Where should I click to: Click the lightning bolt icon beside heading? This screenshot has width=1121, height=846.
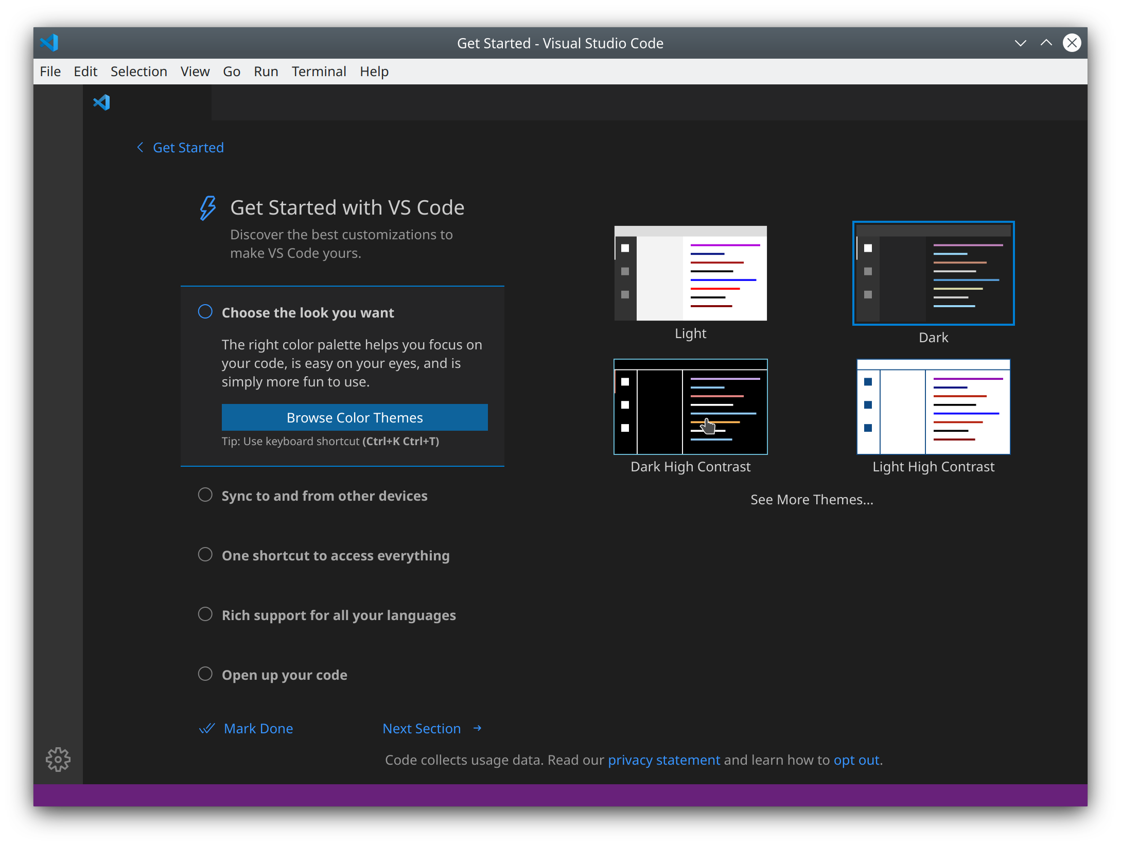(x=207, y=208)
